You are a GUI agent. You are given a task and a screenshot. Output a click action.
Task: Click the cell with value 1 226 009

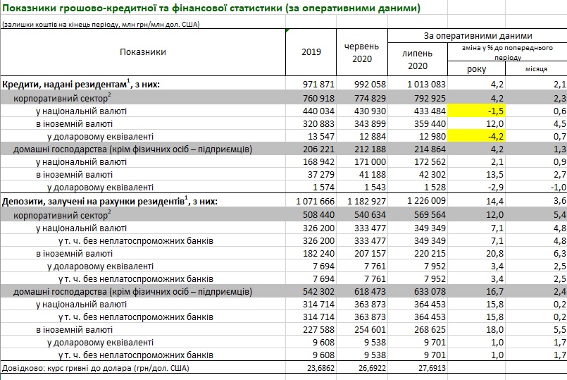click(x=417, y=201)
